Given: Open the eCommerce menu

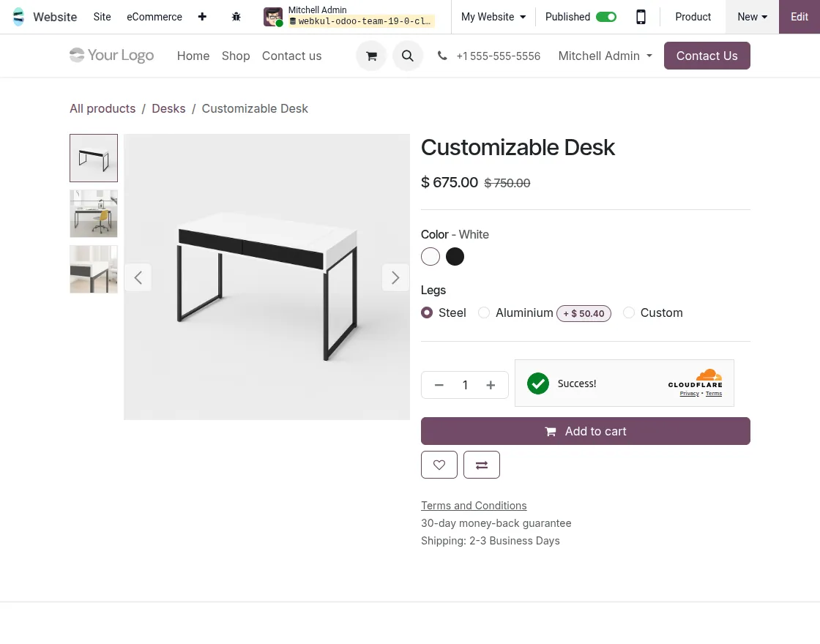Looking at the screenshot, I should point(154,17).
